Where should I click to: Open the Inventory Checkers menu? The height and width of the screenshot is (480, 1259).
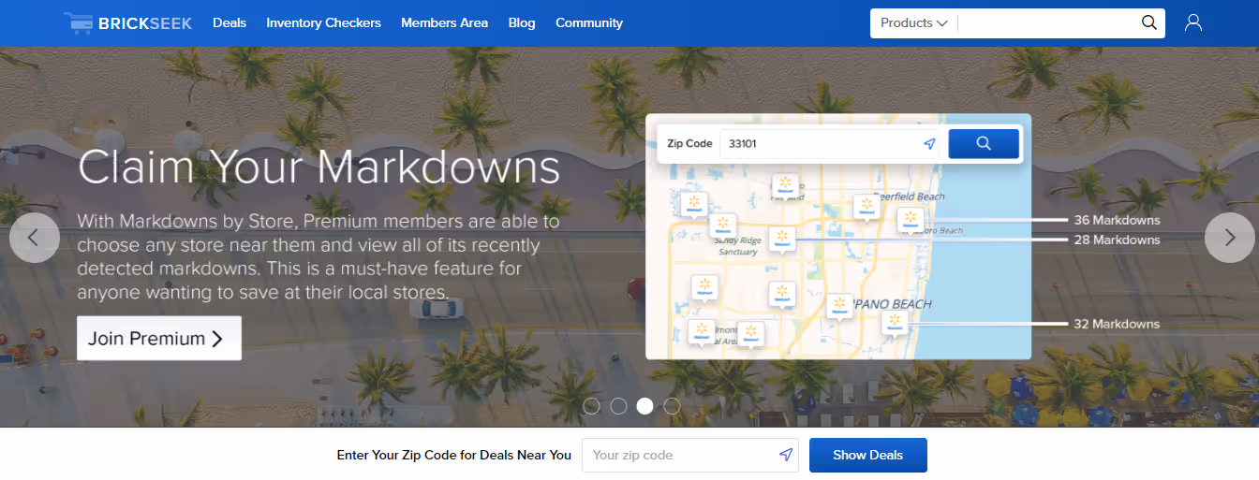(323, 22)
